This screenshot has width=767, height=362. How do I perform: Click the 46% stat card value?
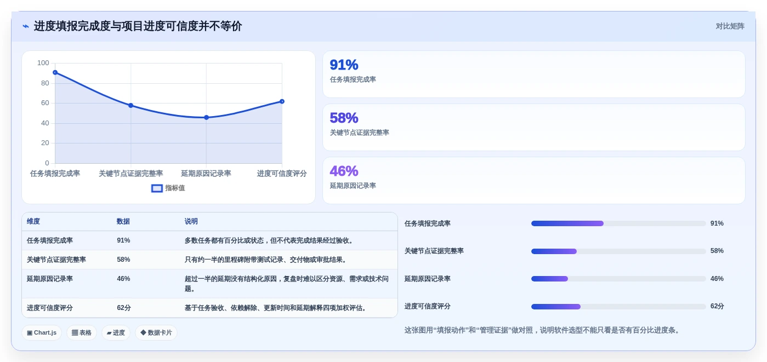[x=344, y=171]
